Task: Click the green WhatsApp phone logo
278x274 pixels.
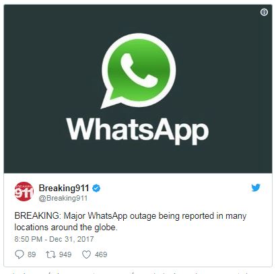Action: point(139,71)
